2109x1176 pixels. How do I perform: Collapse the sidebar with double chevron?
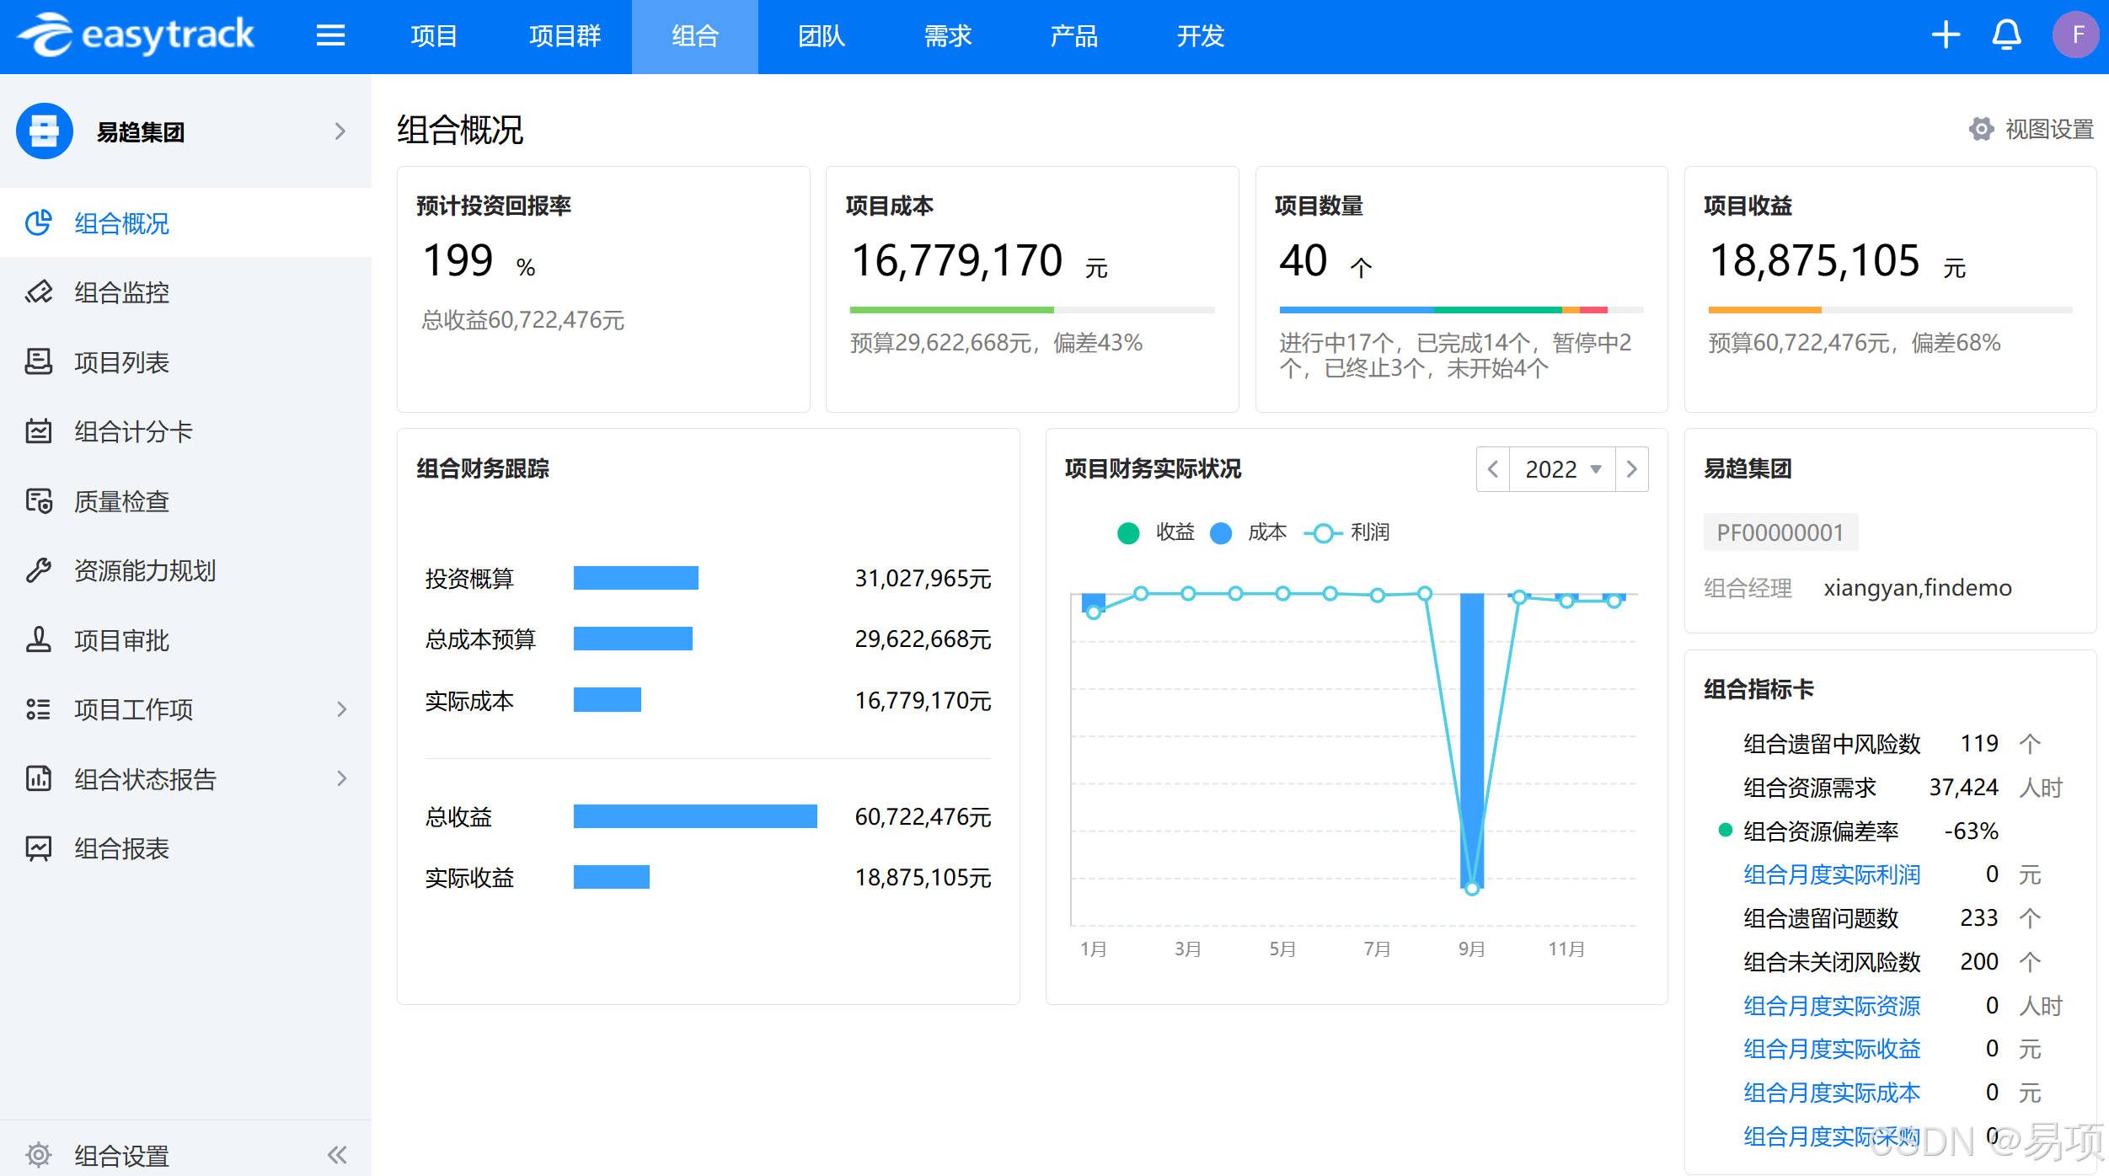[337, 1154]
